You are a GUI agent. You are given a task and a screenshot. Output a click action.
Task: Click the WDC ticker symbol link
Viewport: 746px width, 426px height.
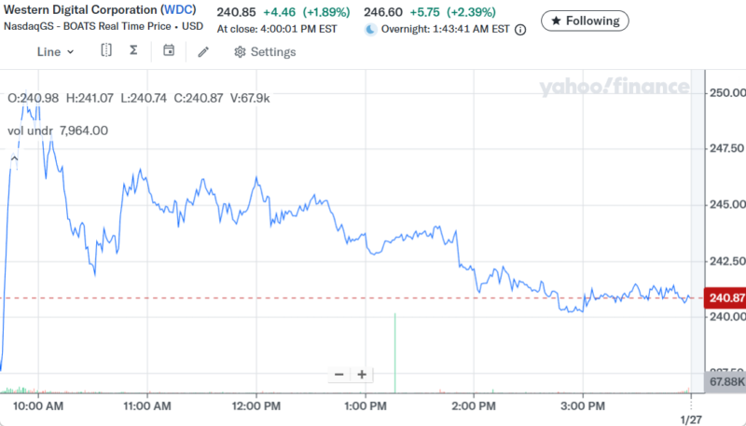click(176, 10)
